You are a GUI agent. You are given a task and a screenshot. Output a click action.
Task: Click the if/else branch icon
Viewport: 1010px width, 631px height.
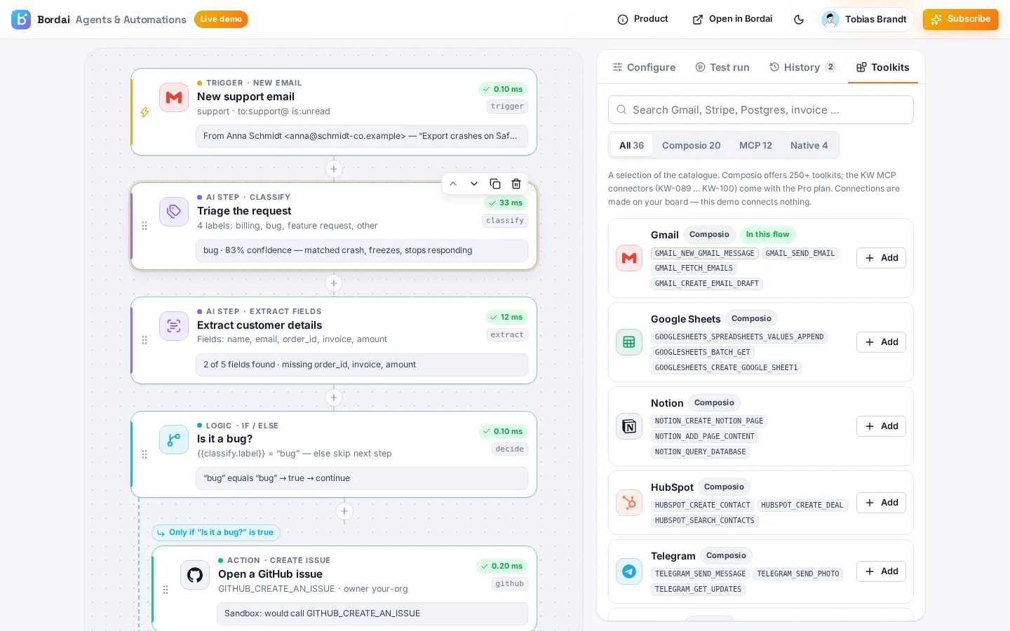pyautogui.click(x=174, y=440)
